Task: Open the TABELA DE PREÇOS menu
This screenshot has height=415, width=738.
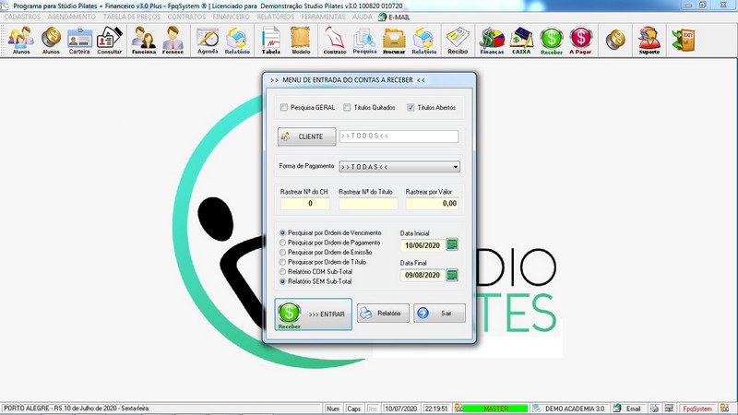Action: coord(132,17)
